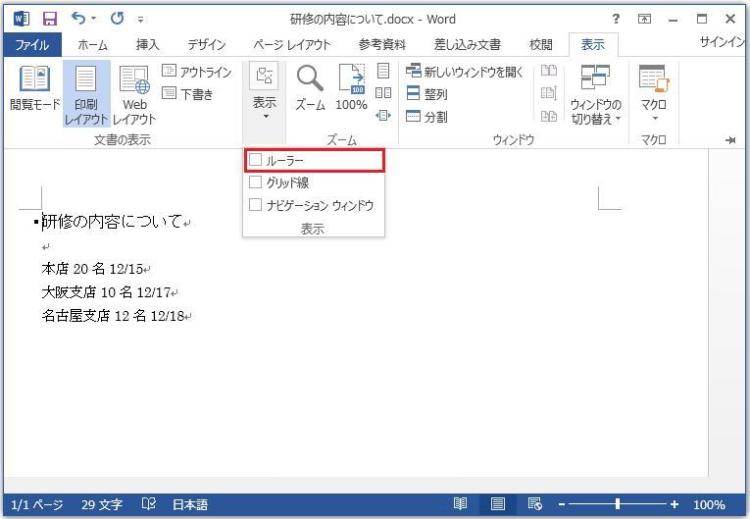750x519 pixels.
Task: Collapse the Show (表示) dropdown button
Action: click(264, 91)
